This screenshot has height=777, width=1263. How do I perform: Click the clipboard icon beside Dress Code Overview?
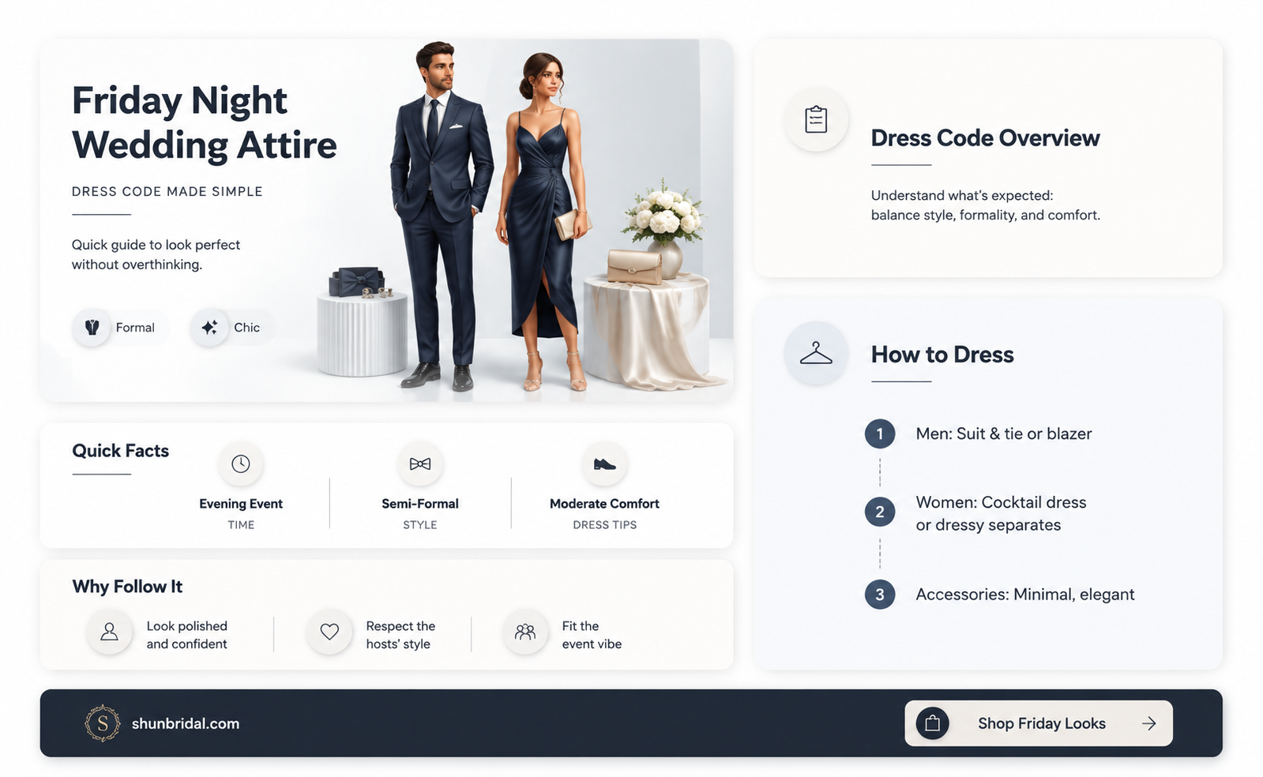tap(816, 120)
